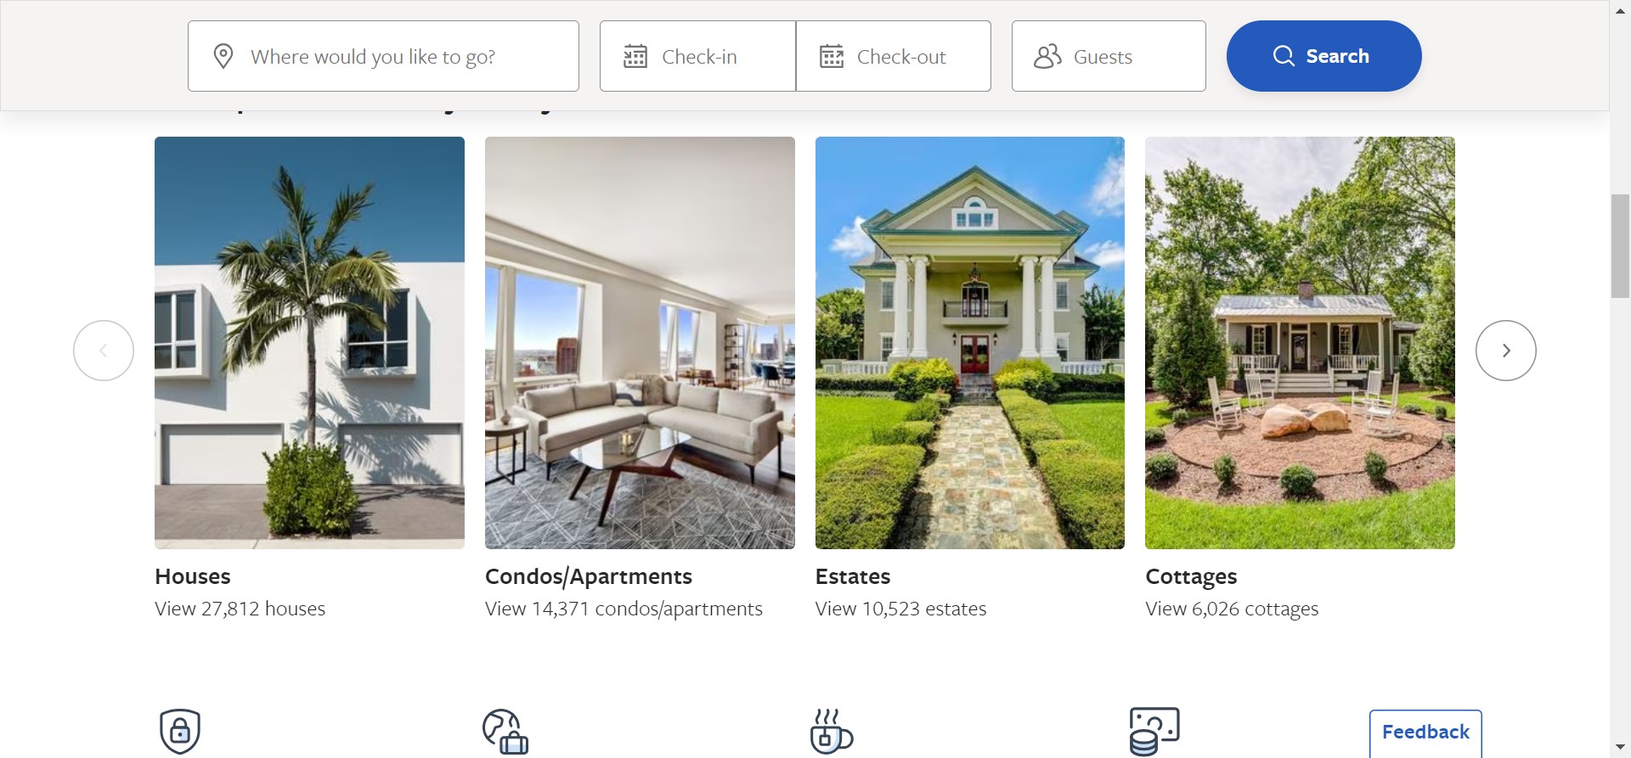Click the location pin icon in the destination field
1631x758 pixels.
click(x=223, y=56)
